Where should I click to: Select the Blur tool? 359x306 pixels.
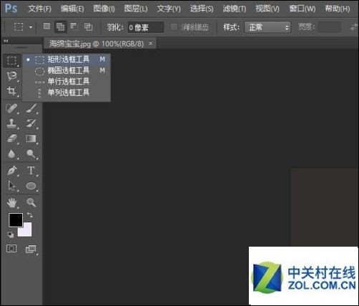pyautogui.click(x=11, y=154)
